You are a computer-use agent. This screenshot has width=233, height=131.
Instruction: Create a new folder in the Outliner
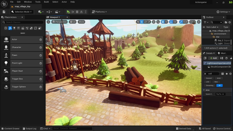click(x=226, y=22)
